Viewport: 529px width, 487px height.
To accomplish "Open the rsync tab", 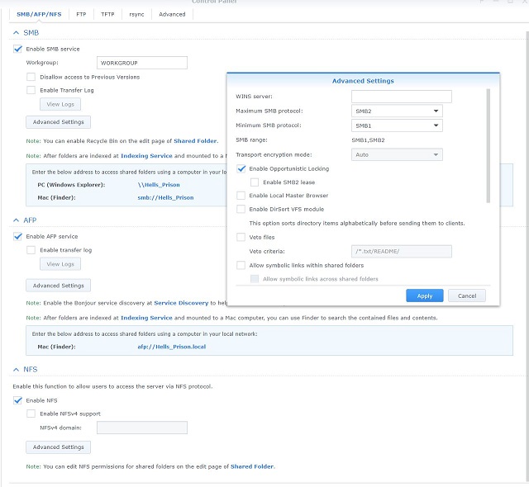I will click(x=136, y=15).
